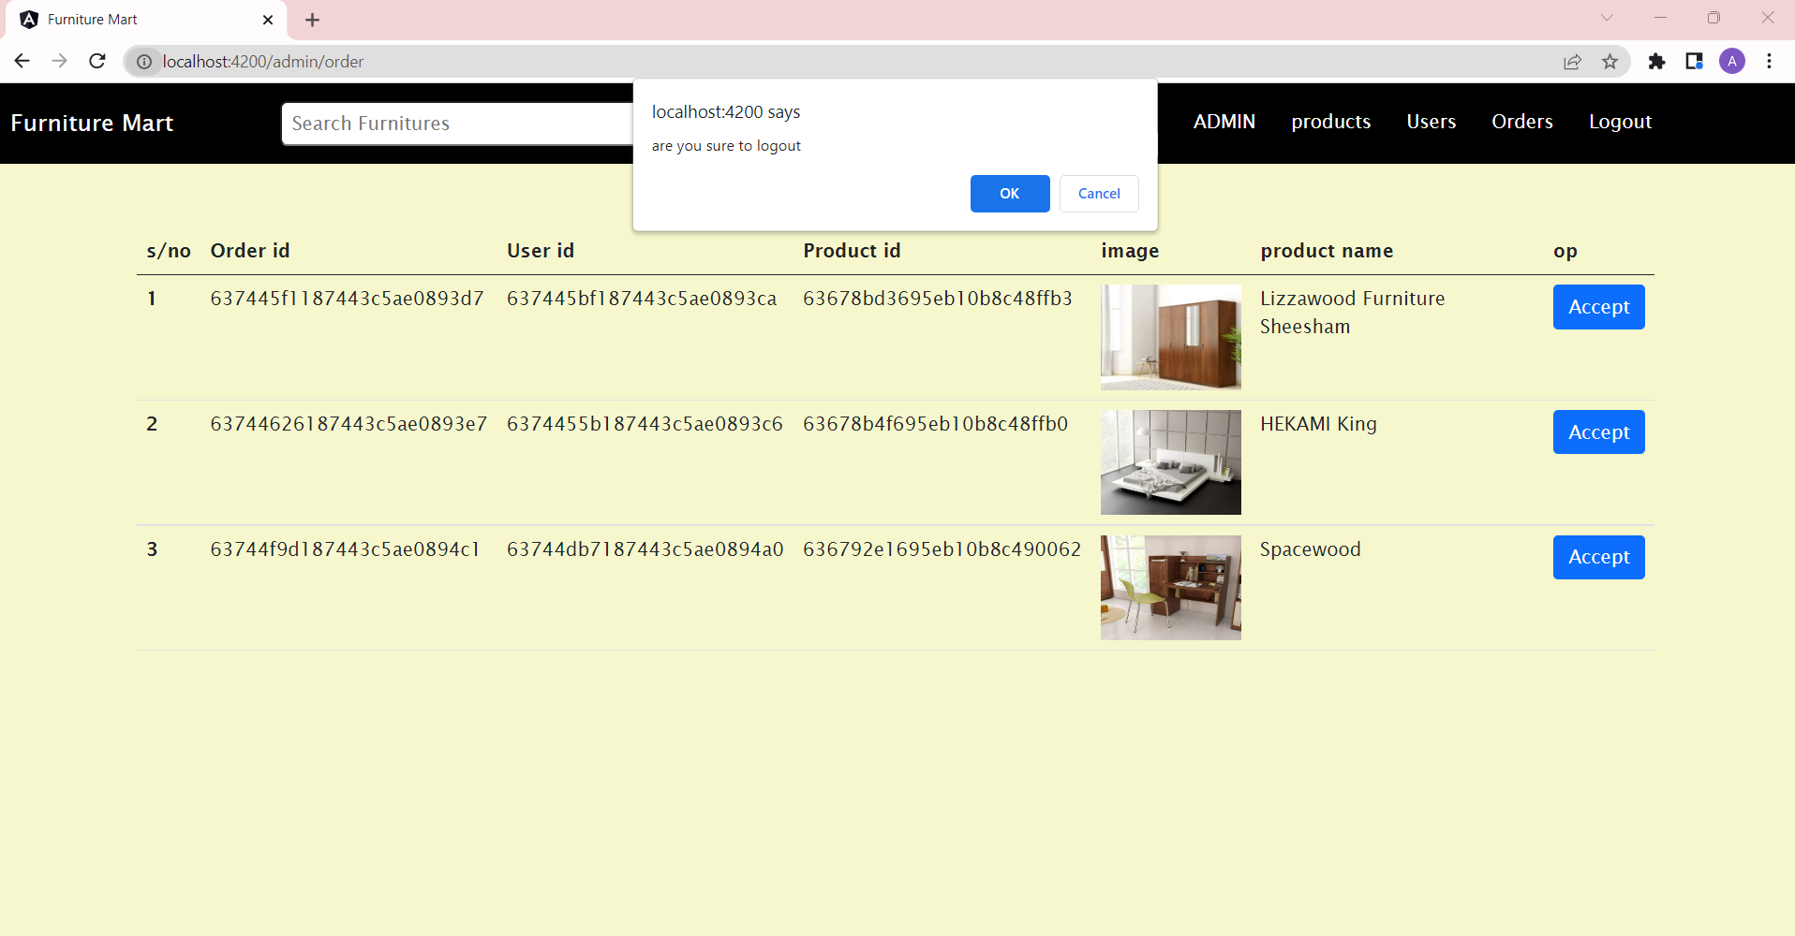The image size is (1795, 936).
Task: Open the Orders nav link
Action: pyautogui.click(x=1521, y=122)
